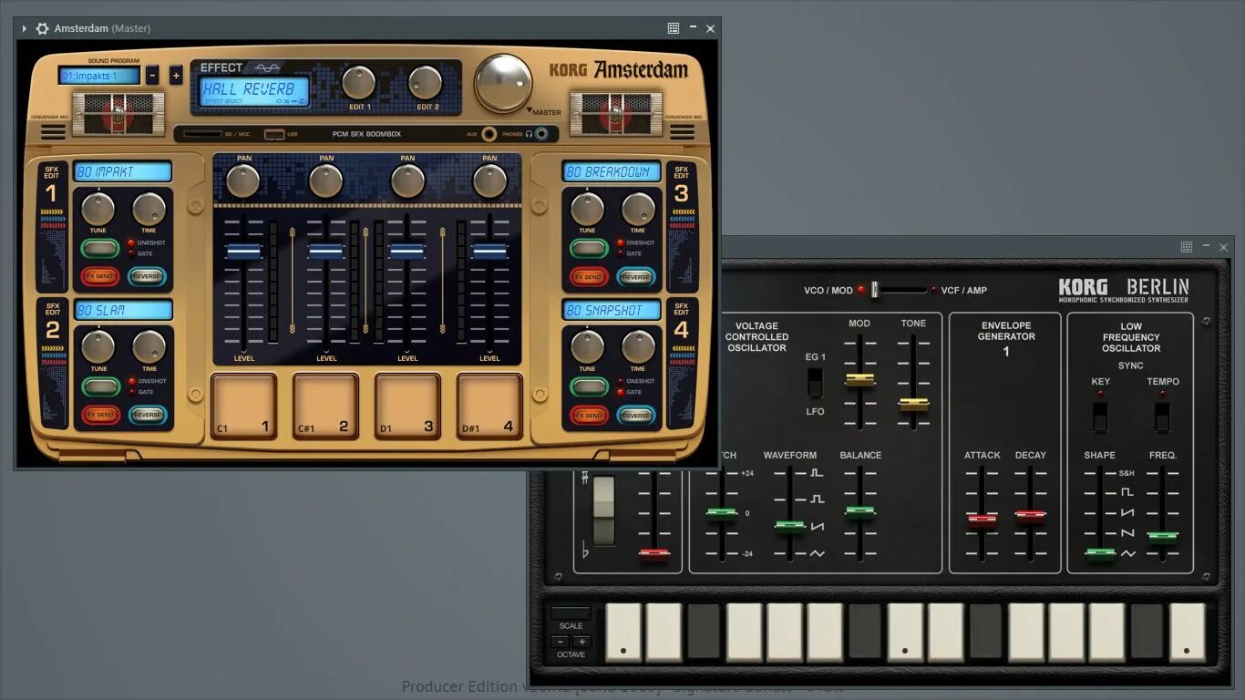This screenshot has width=1245, height=700.
Task: Open the 80 IMPAKT sample selector
Action: (x=123, y=171)
